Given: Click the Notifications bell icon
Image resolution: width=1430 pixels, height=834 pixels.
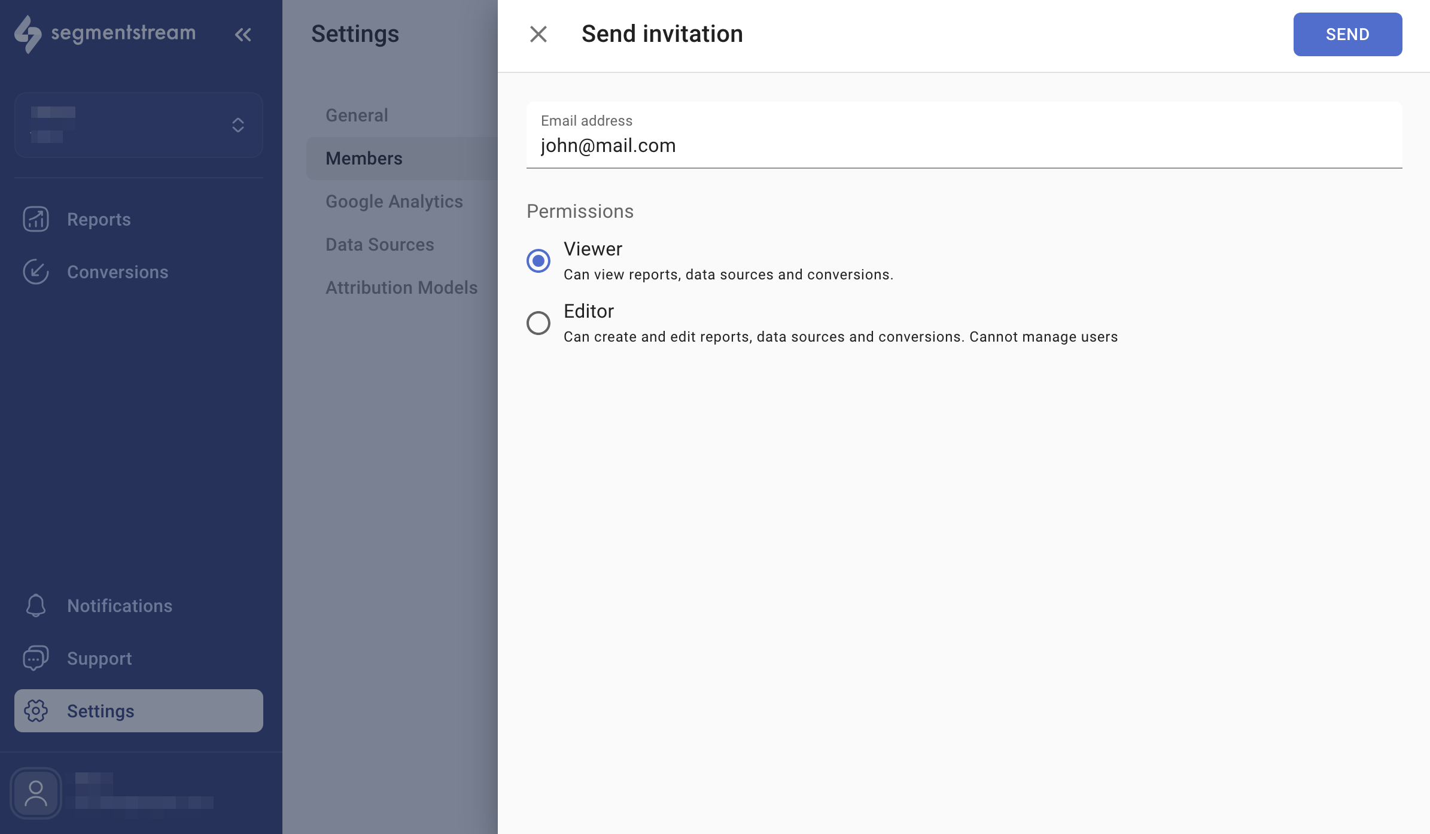Looking at the screenshot, I should pyautogui.click(x=36, y=605).
